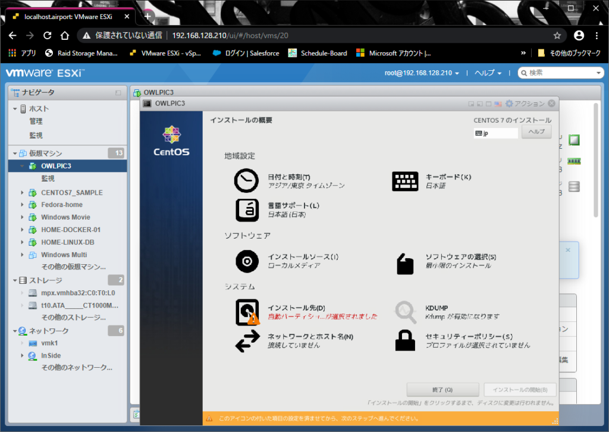609x432 pixels.
Task: Click the installer ヘルプ button
Action: click(x=536, y=132)
